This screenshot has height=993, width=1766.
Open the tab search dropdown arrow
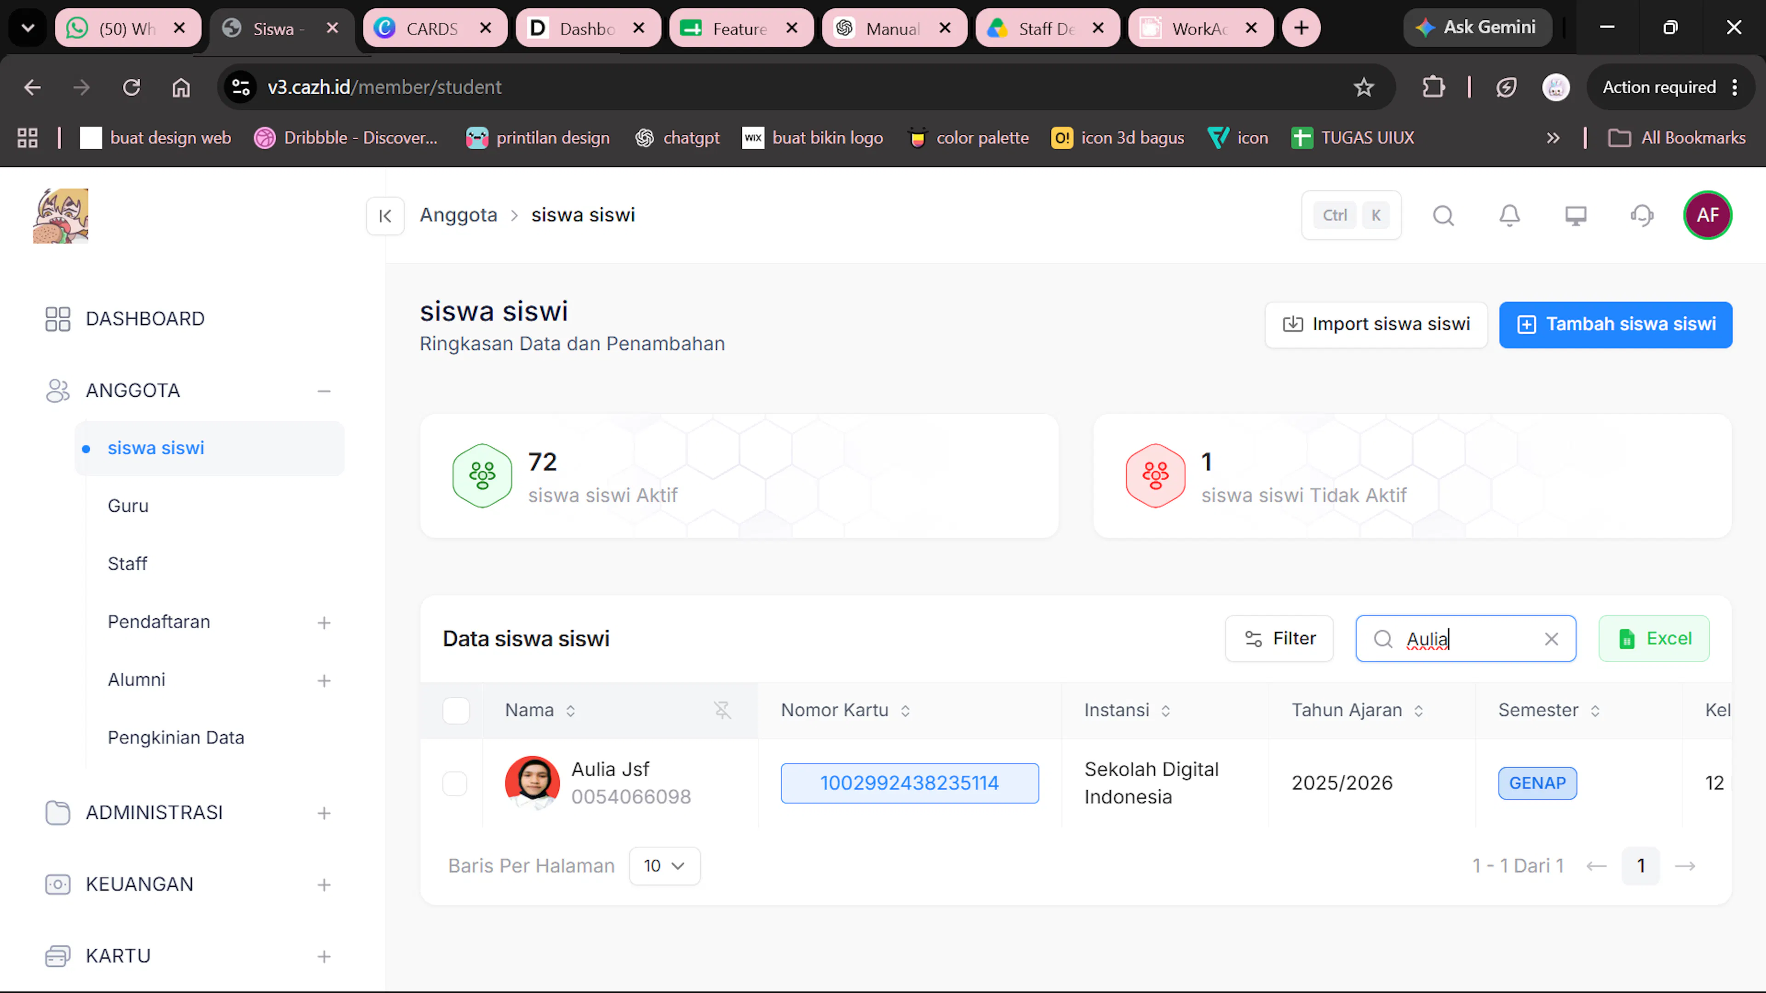(28, 28)
